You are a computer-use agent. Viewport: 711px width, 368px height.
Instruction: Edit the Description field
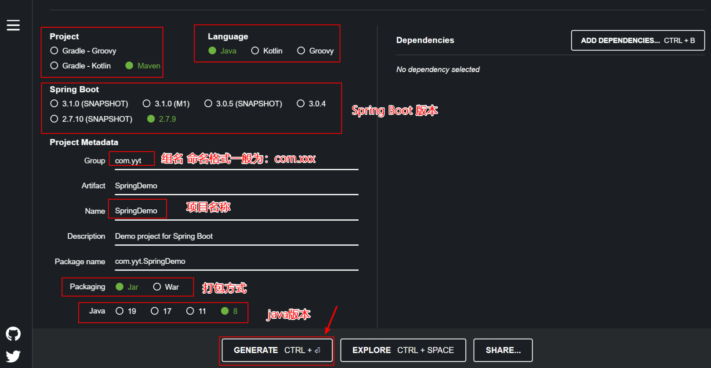point(236,237)
